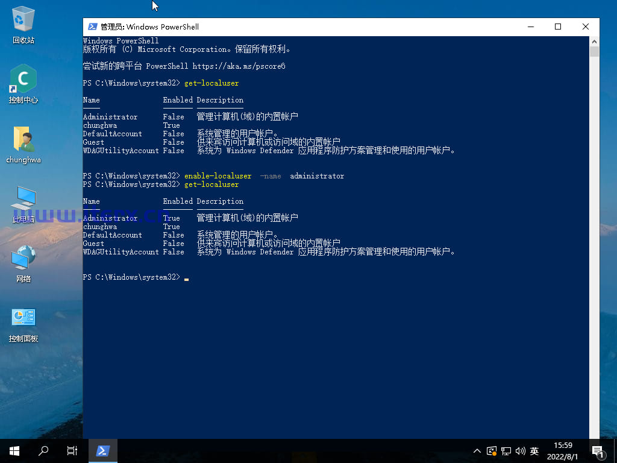Open Task View in the taskbar
The height and width of the screenshot is (463, 617).
(72, 451)
